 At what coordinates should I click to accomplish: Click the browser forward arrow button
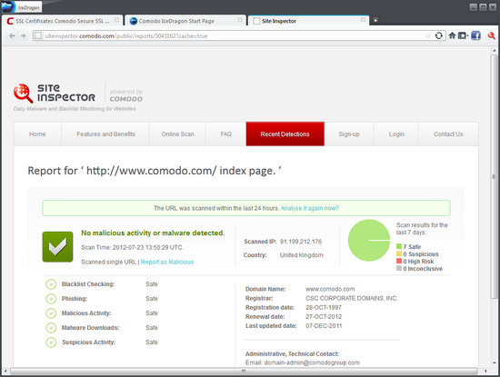pyautogui.click(x=23, y=35)
